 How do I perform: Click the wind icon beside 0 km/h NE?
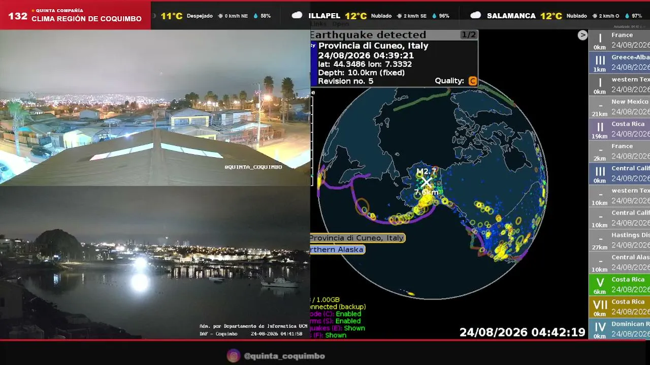220,16
